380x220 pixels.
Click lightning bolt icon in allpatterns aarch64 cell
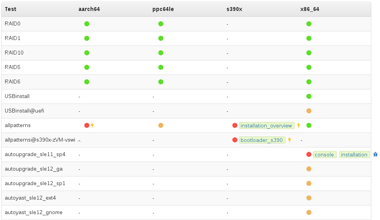(92, 125)
